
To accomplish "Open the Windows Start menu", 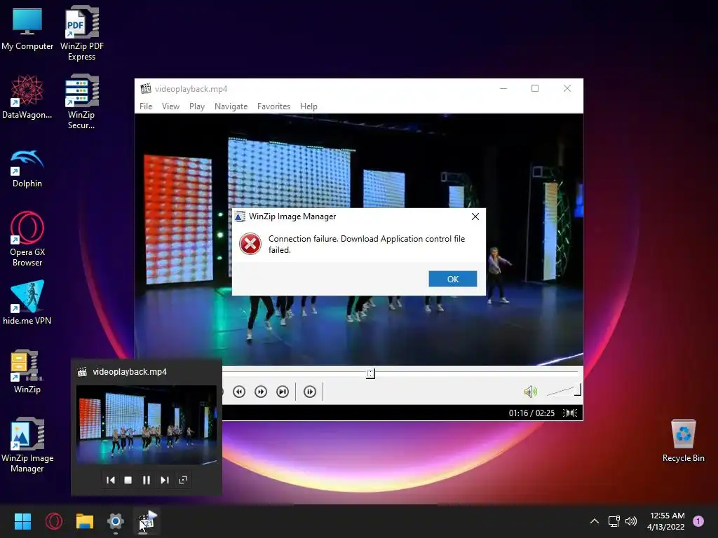I will coord(22,521).
